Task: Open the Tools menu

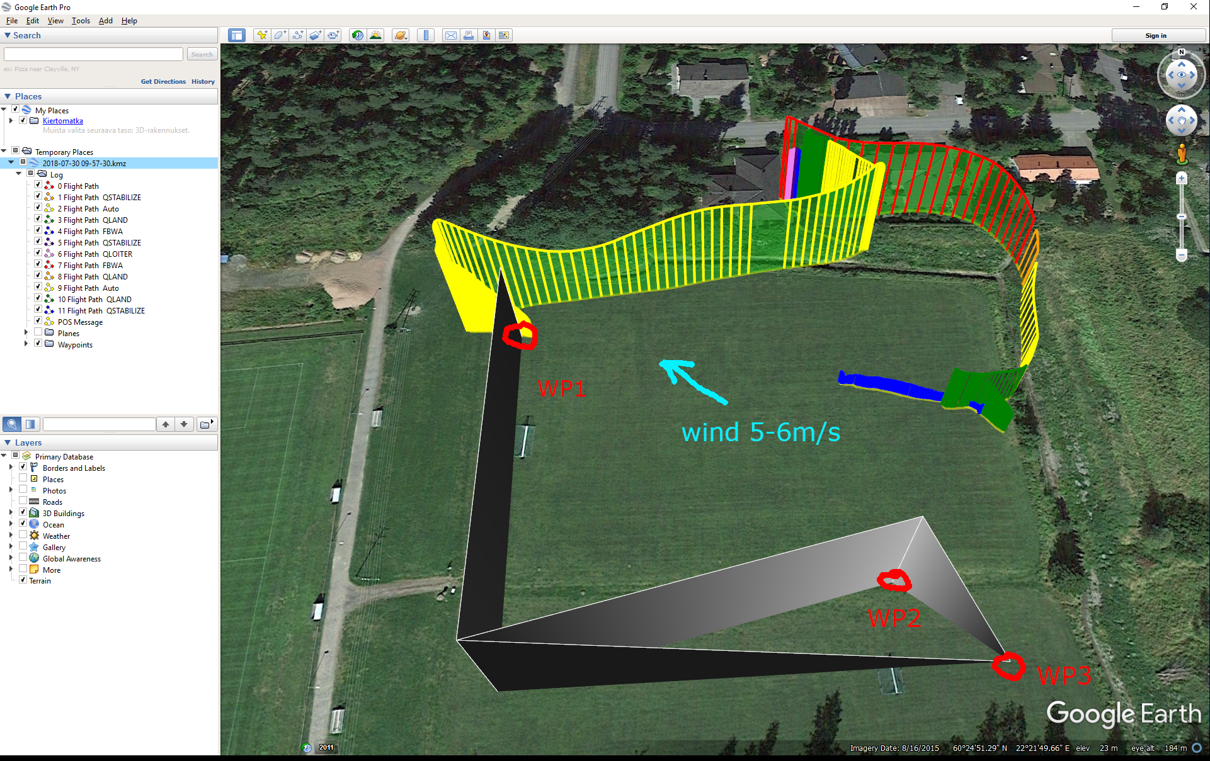Action: (81, 21)
